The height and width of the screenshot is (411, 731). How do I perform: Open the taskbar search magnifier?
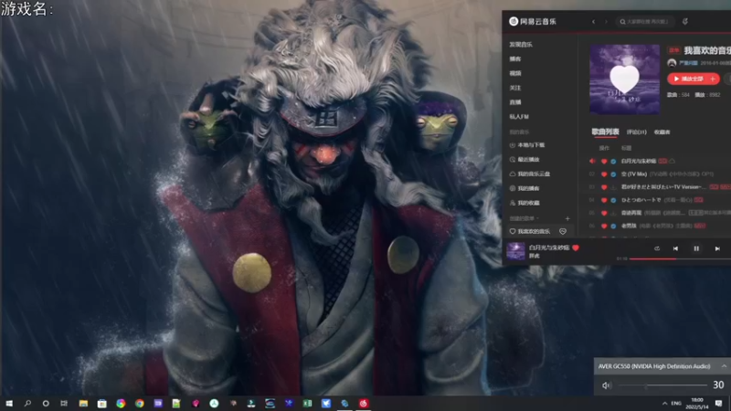pos(27,404)
